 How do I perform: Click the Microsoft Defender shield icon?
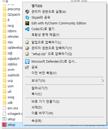click(27, 62)
